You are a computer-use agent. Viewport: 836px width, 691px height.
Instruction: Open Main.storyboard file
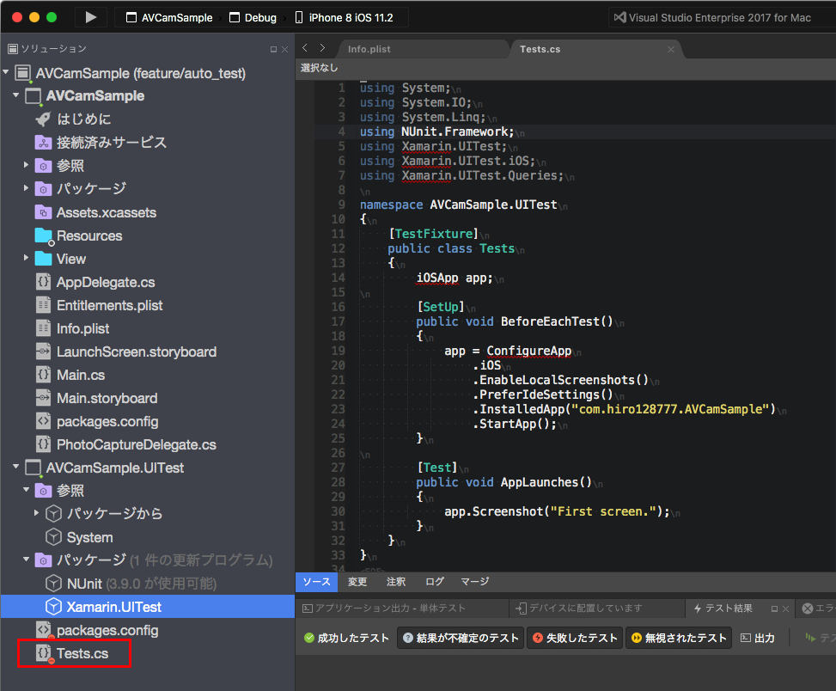coord(96,398)
